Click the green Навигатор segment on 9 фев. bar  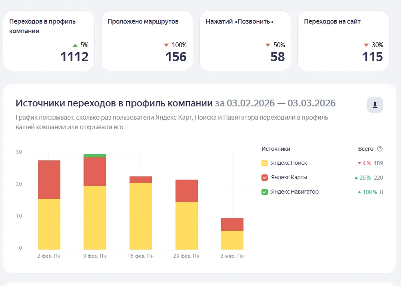coord(95,156)
